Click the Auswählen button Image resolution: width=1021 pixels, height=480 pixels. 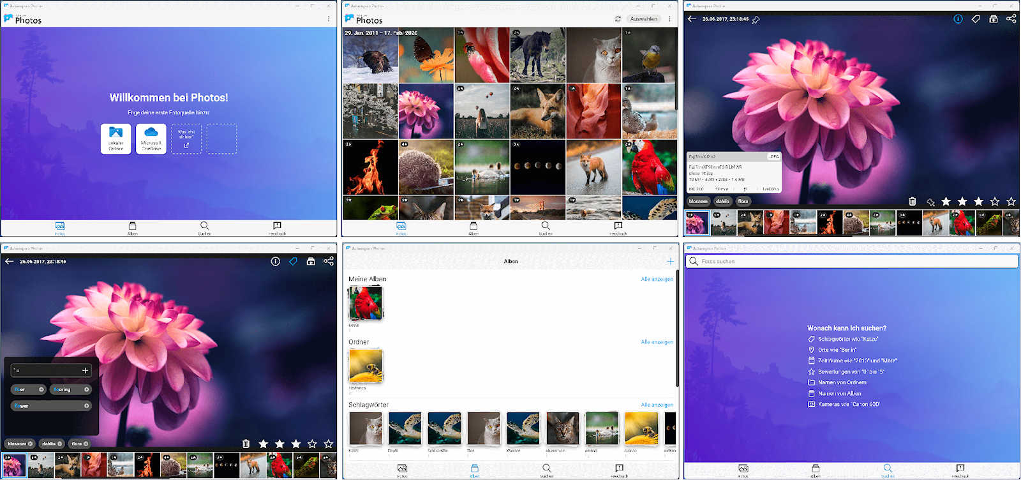[x=643, y=19]
